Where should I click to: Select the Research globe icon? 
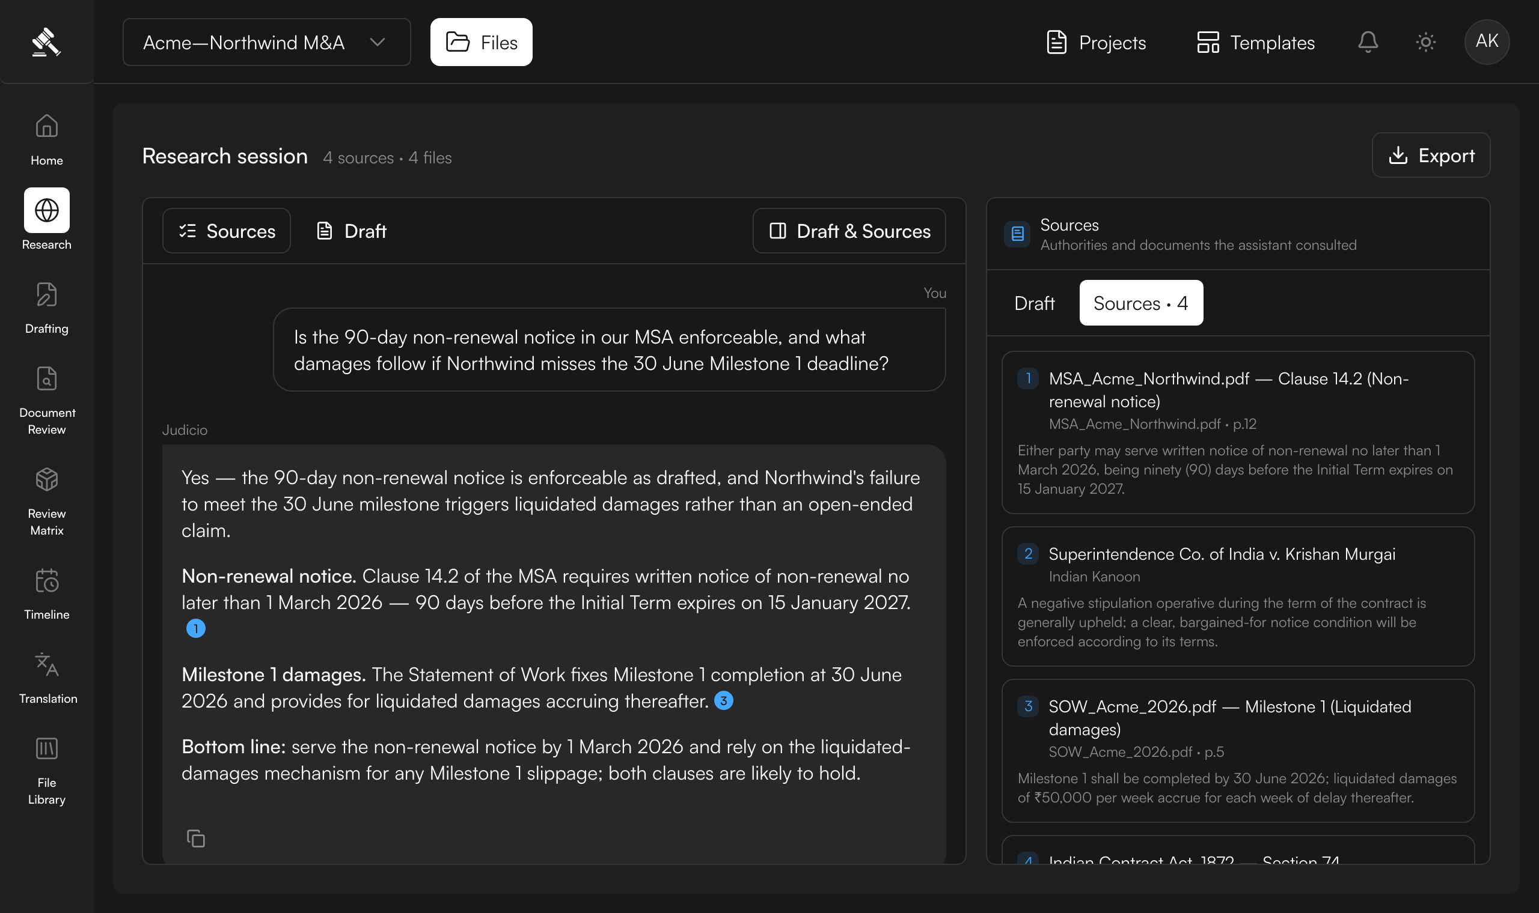(x=47, y=210)
